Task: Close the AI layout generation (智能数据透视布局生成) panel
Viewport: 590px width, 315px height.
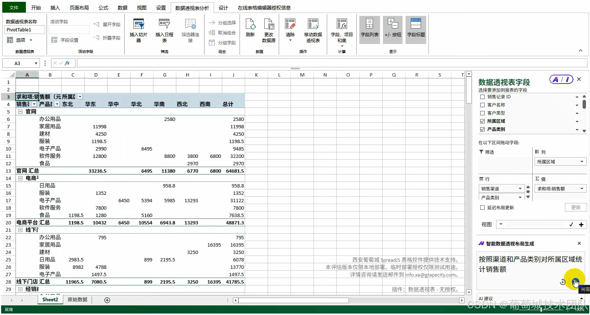Action: 579,243
